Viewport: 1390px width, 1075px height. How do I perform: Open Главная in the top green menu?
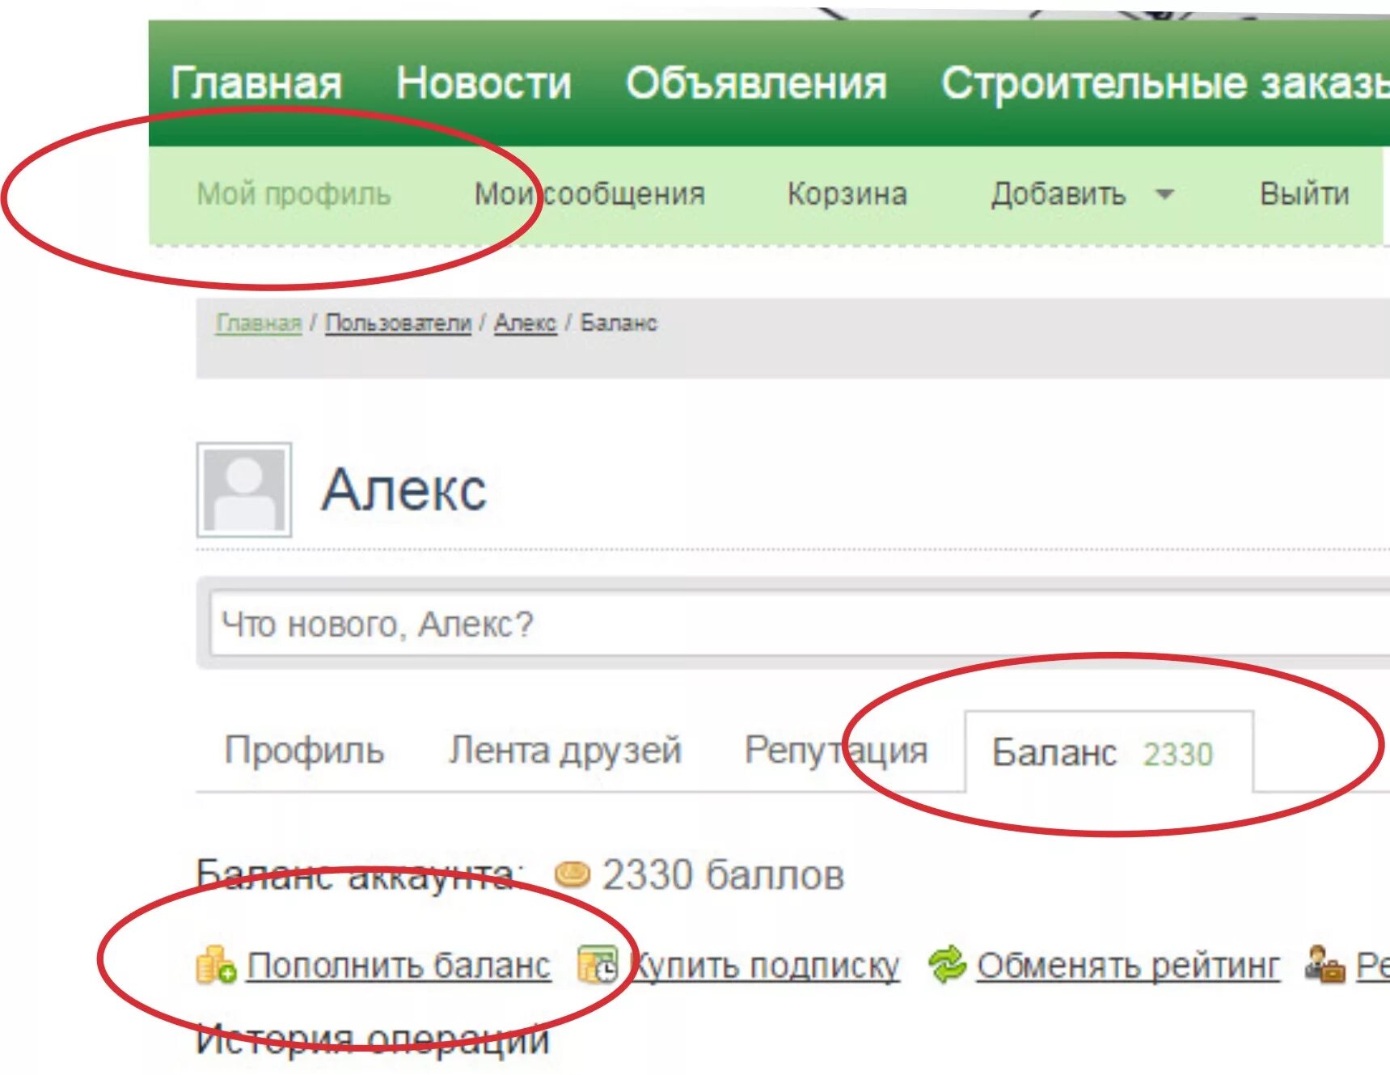point(256,83)
